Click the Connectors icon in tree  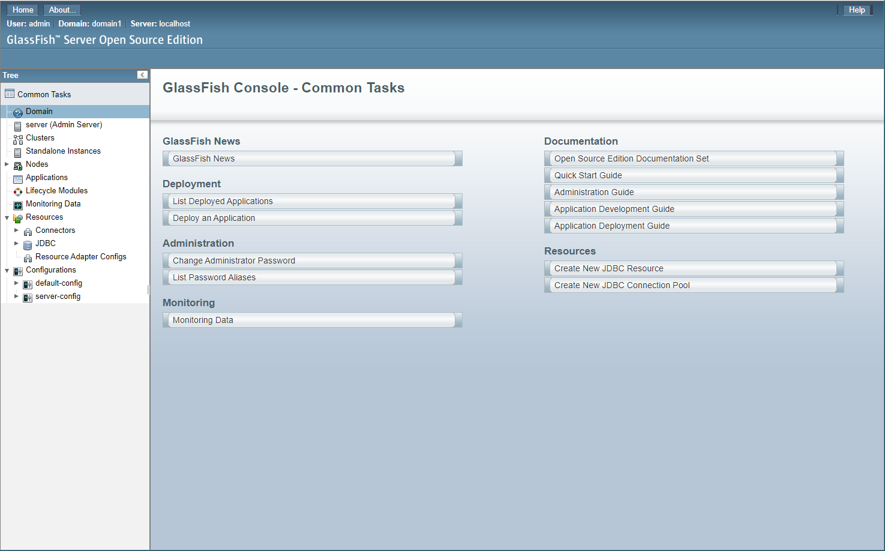28,231
